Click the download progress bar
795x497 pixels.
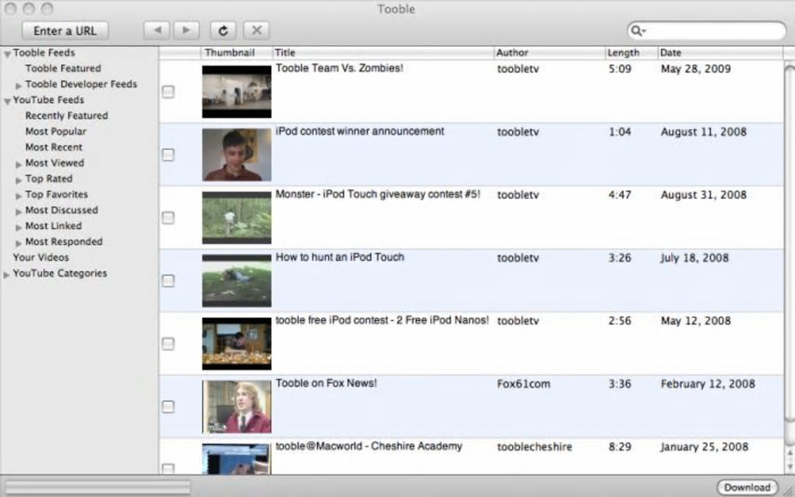point(98,488)
